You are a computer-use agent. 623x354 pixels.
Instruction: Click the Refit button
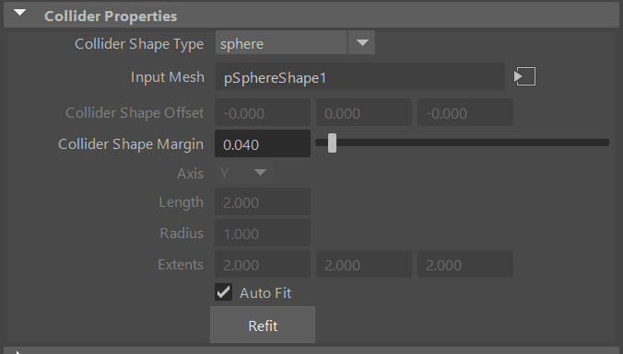click(263, 325)
